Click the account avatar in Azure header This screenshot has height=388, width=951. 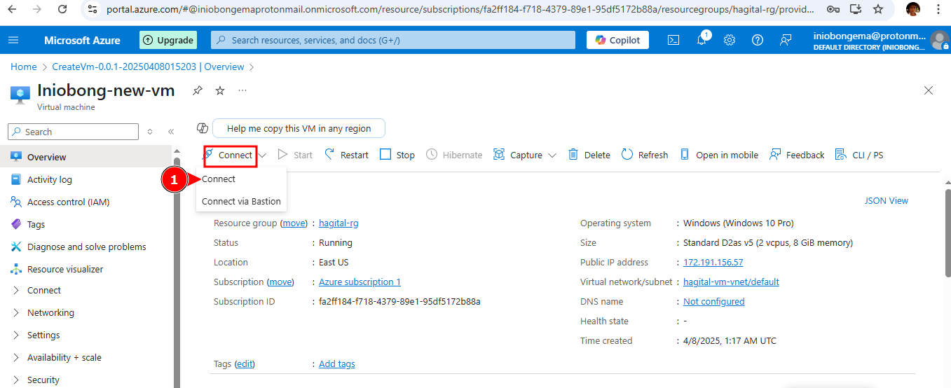(x=939, y=40)
